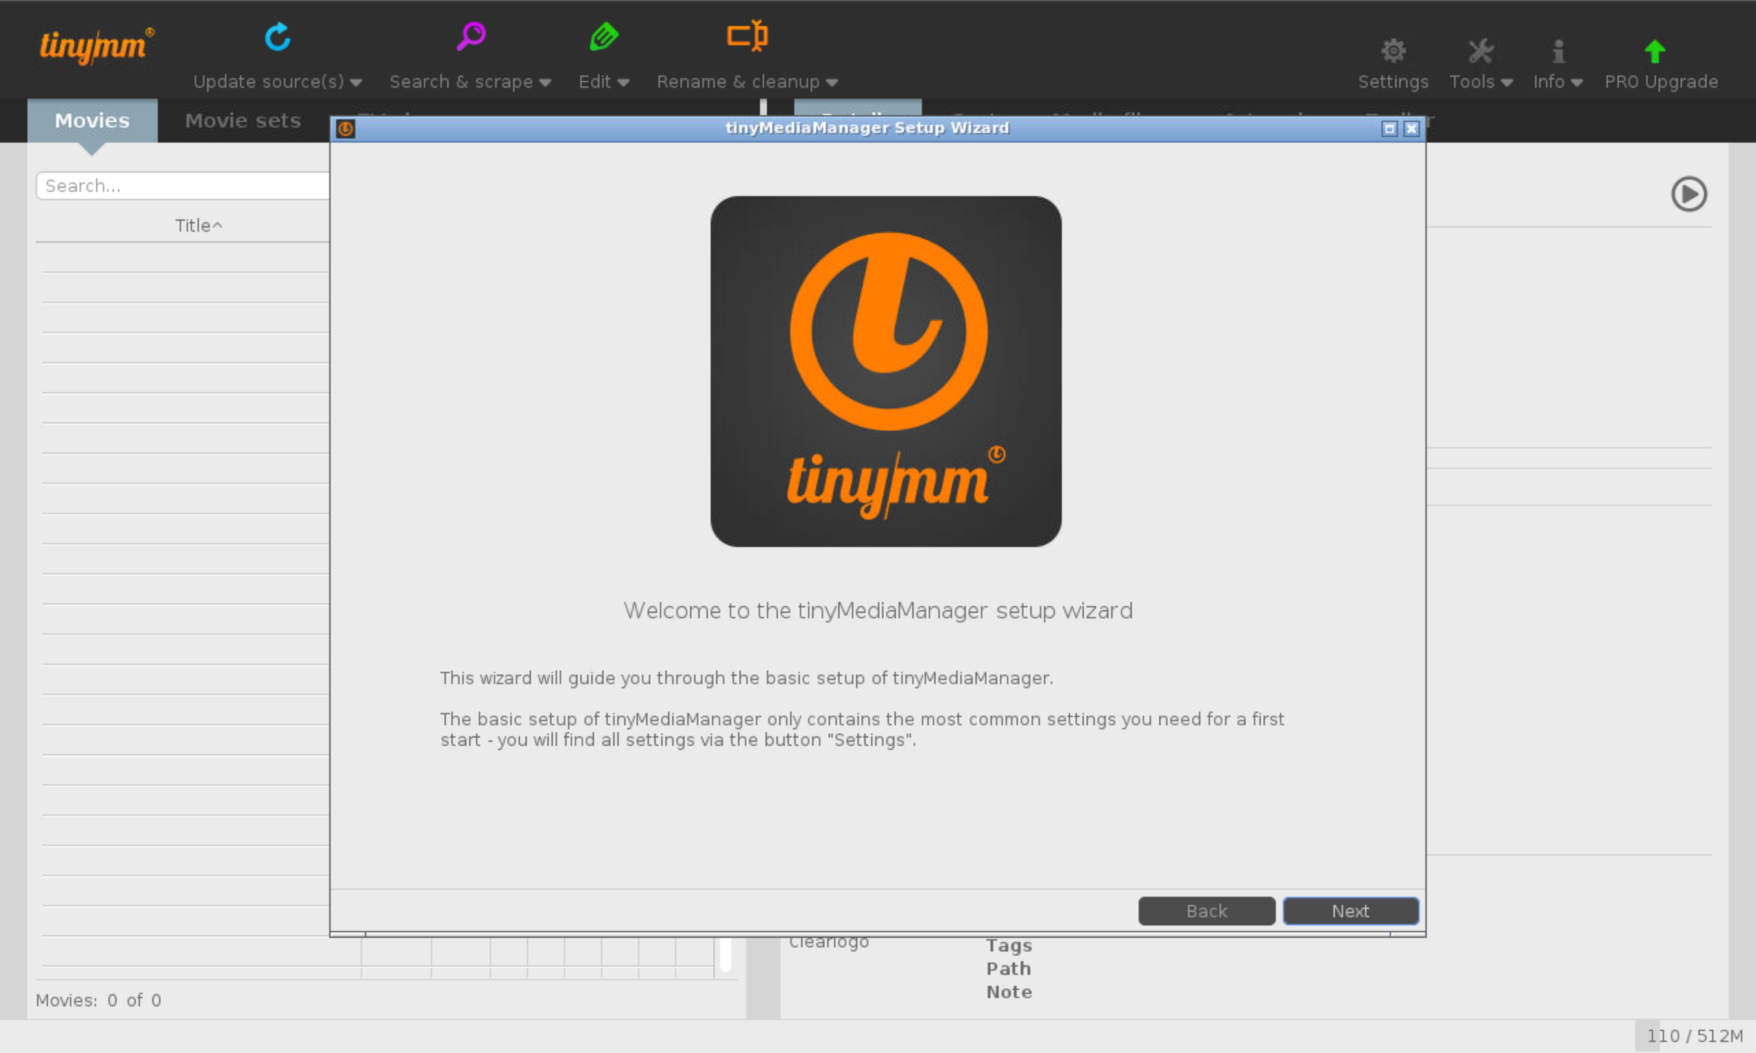Expand the Edit dropdown arrow

pyautogui.click(x=624, y=83)
